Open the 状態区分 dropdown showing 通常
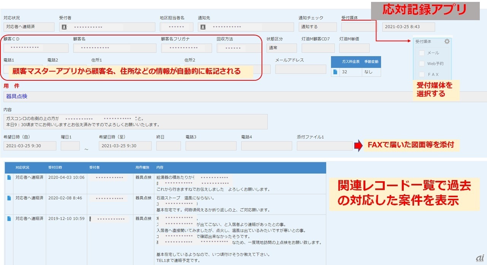 pyautogui.click(x=281, y=48)
